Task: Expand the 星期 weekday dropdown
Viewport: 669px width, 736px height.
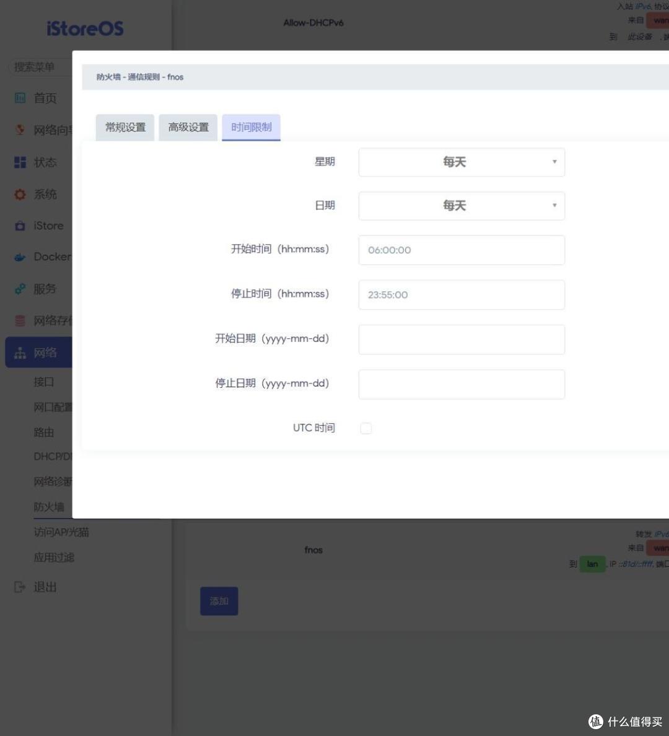Action: 461,162
